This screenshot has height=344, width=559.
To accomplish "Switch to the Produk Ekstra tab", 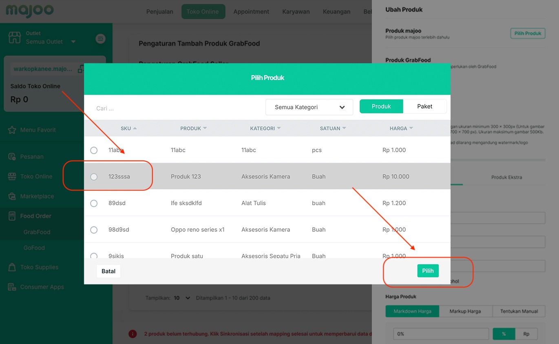I will coord(506,177).
